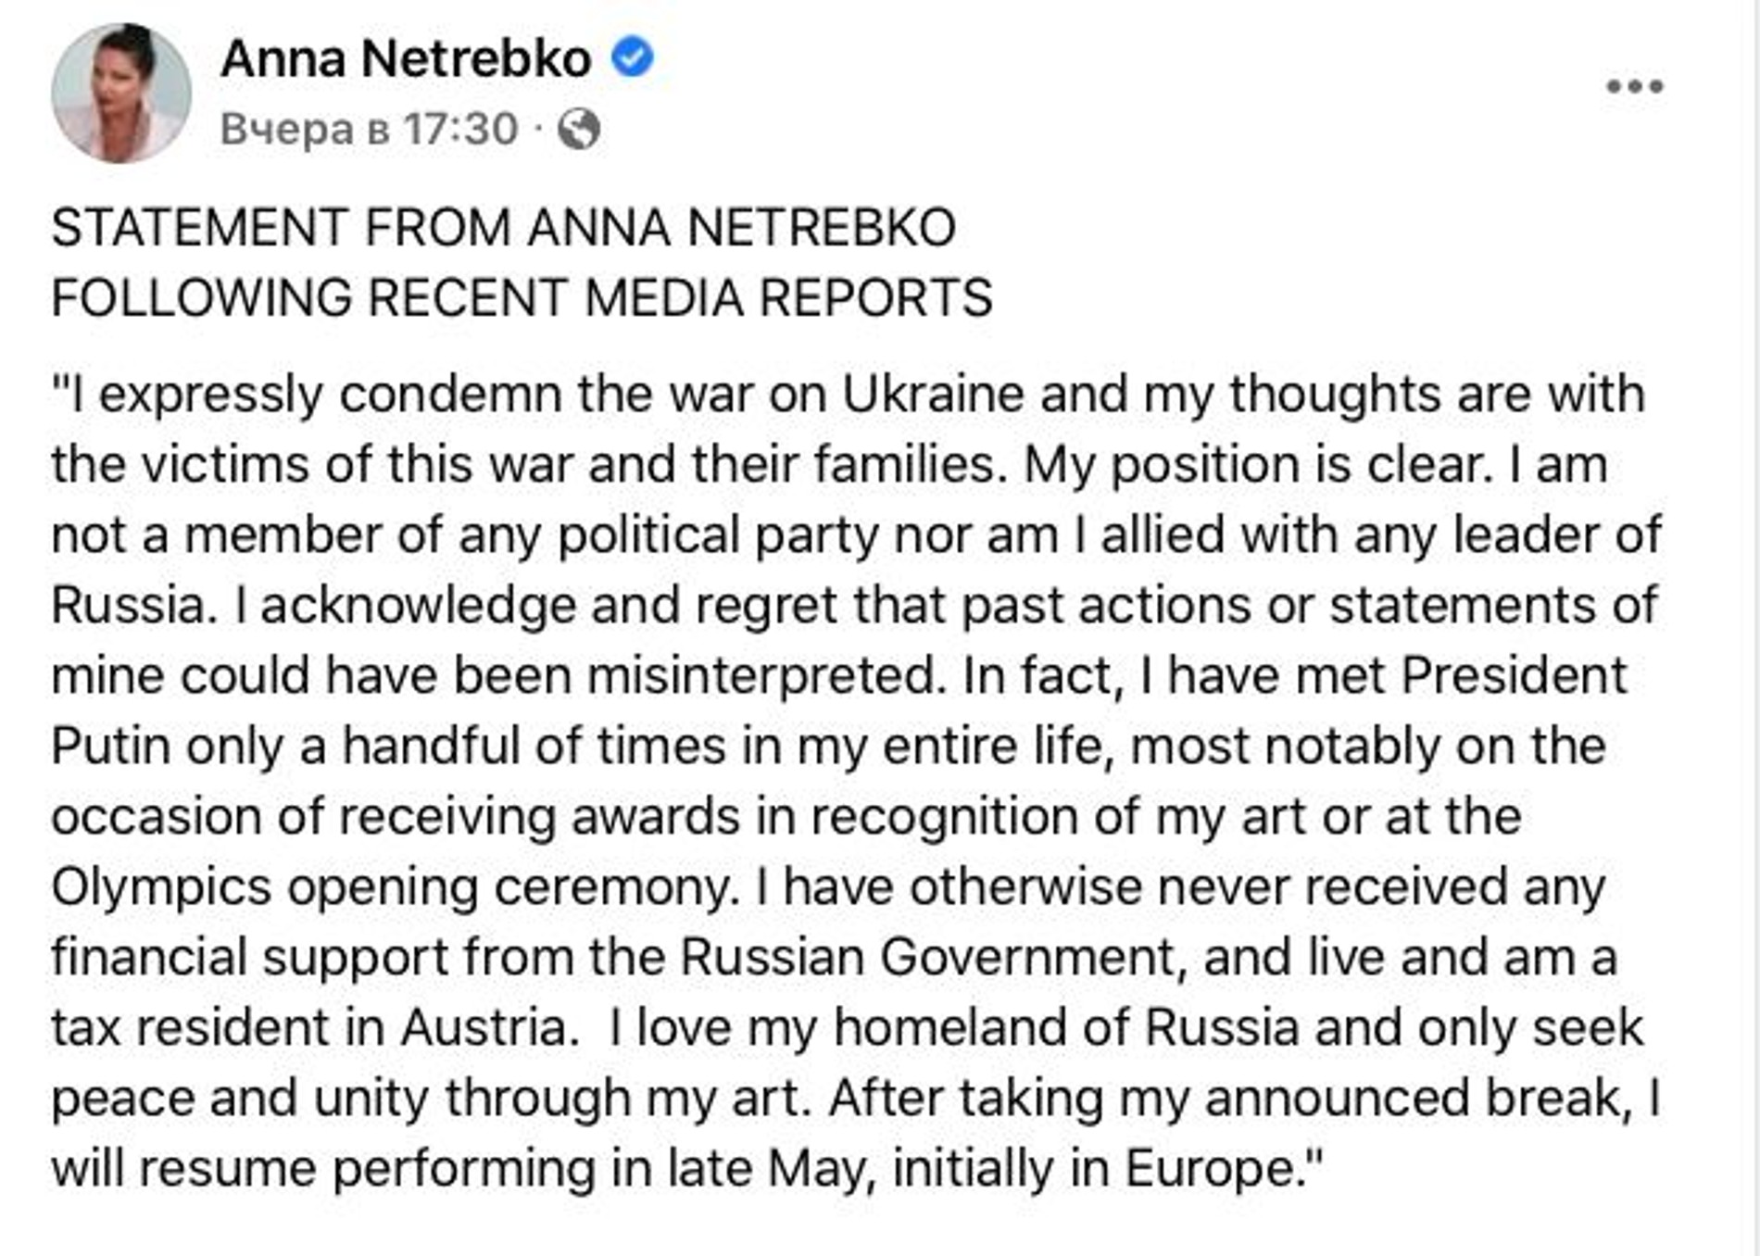Open Anna Netrebko's profile picture

pyautogui.click(x=121, y=94)
